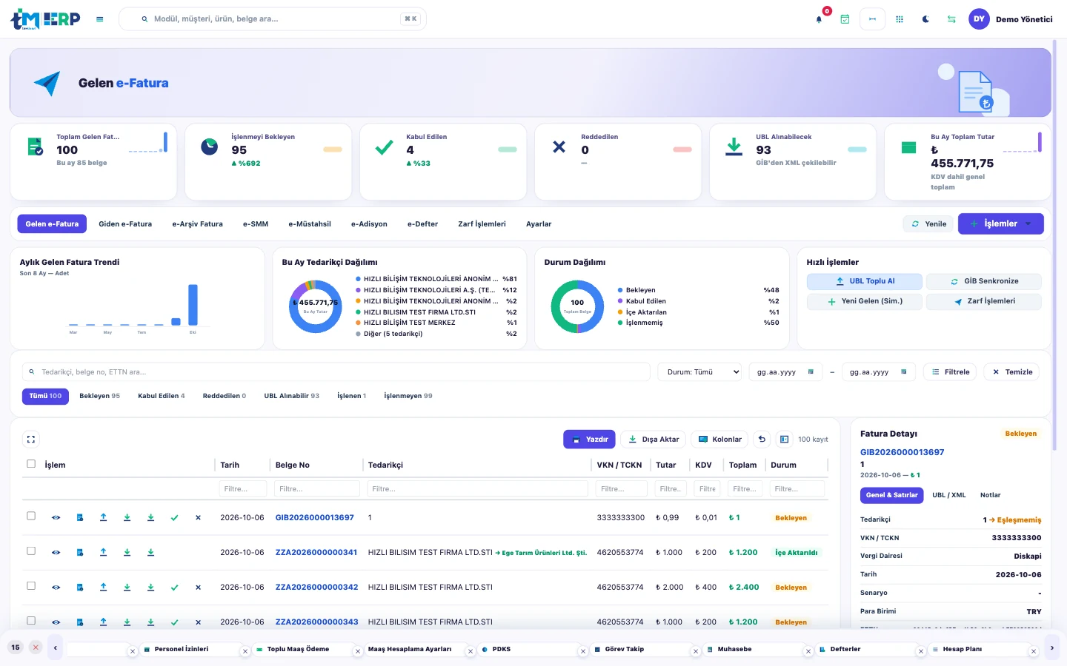Check the GIB2026000013697 row checkbox
Viewport: 1067px width, 666px height.
point(31,516)
